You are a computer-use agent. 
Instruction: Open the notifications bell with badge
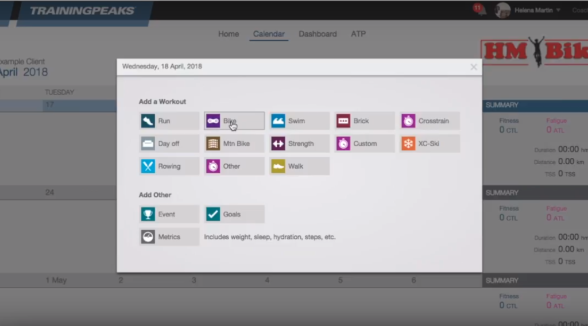click(479, 10)
